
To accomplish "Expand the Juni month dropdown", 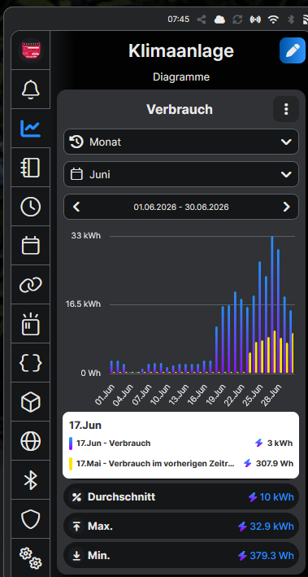I will pos(181,174).
